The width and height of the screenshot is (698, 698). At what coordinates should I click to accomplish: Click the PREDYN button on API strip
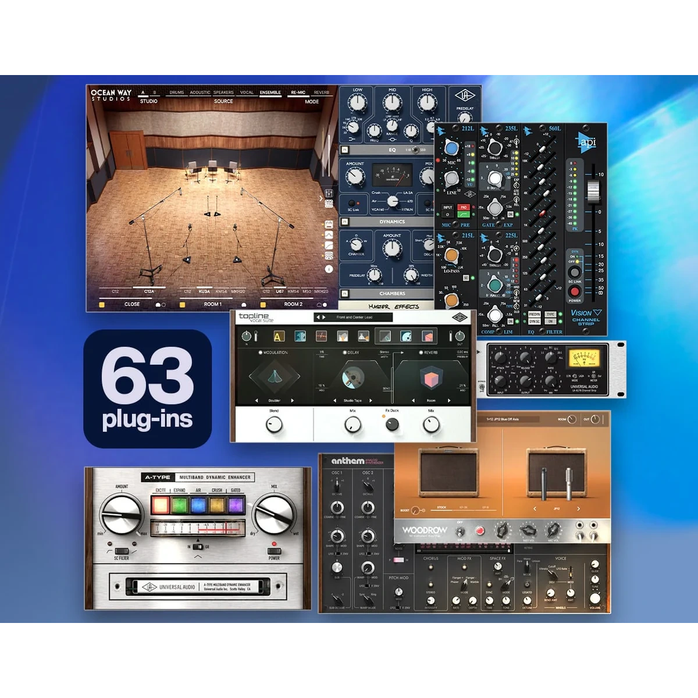point(535,314)
